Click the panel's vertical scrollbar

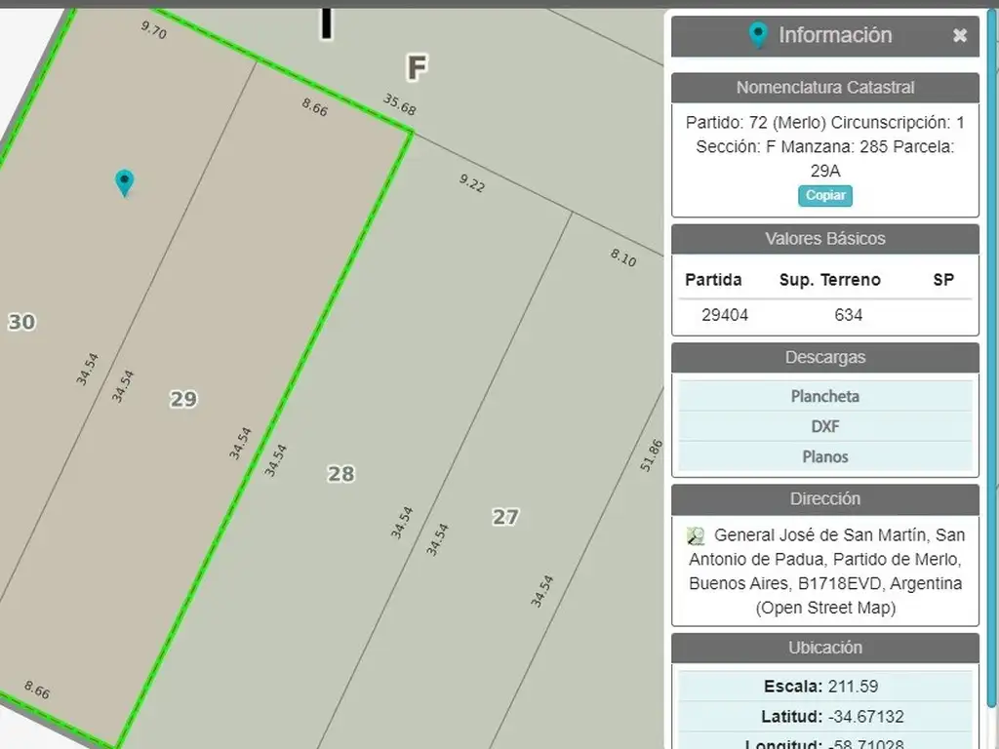[x=991, y=390]
